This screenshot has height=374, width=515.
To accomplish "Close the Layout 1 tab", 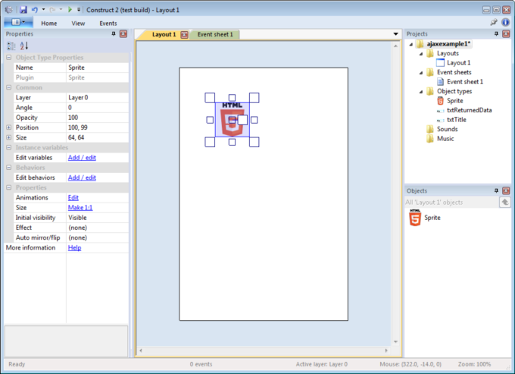I will (x=184, y=35).
